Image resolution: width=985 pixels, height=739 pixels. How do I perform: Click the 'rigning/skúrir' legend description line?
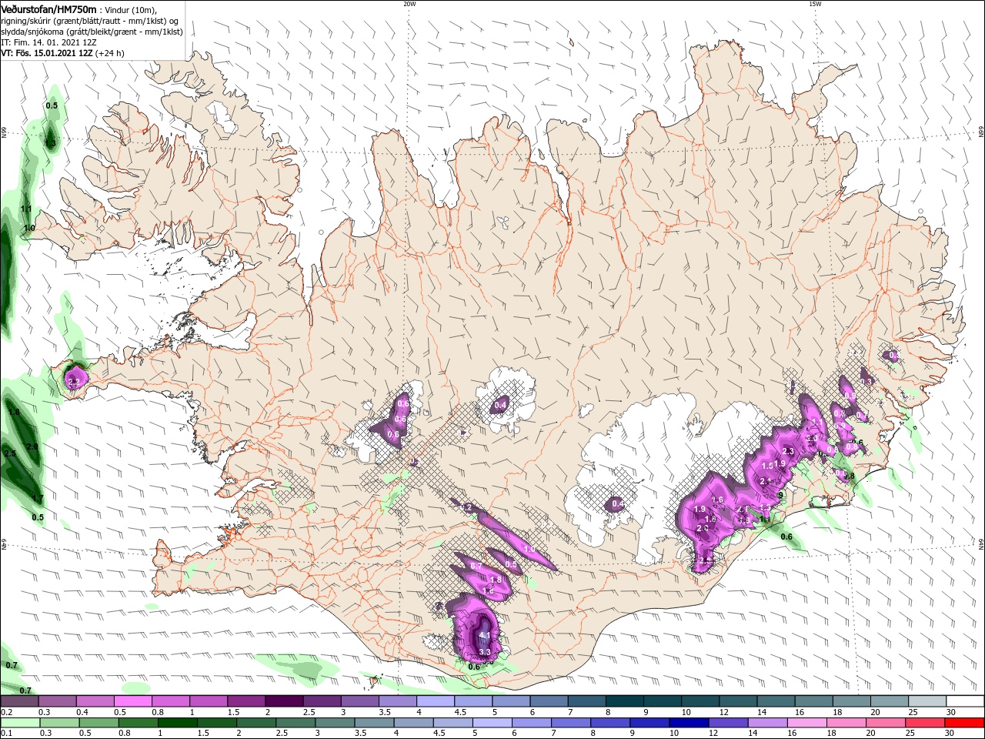[x=89, y=20]
